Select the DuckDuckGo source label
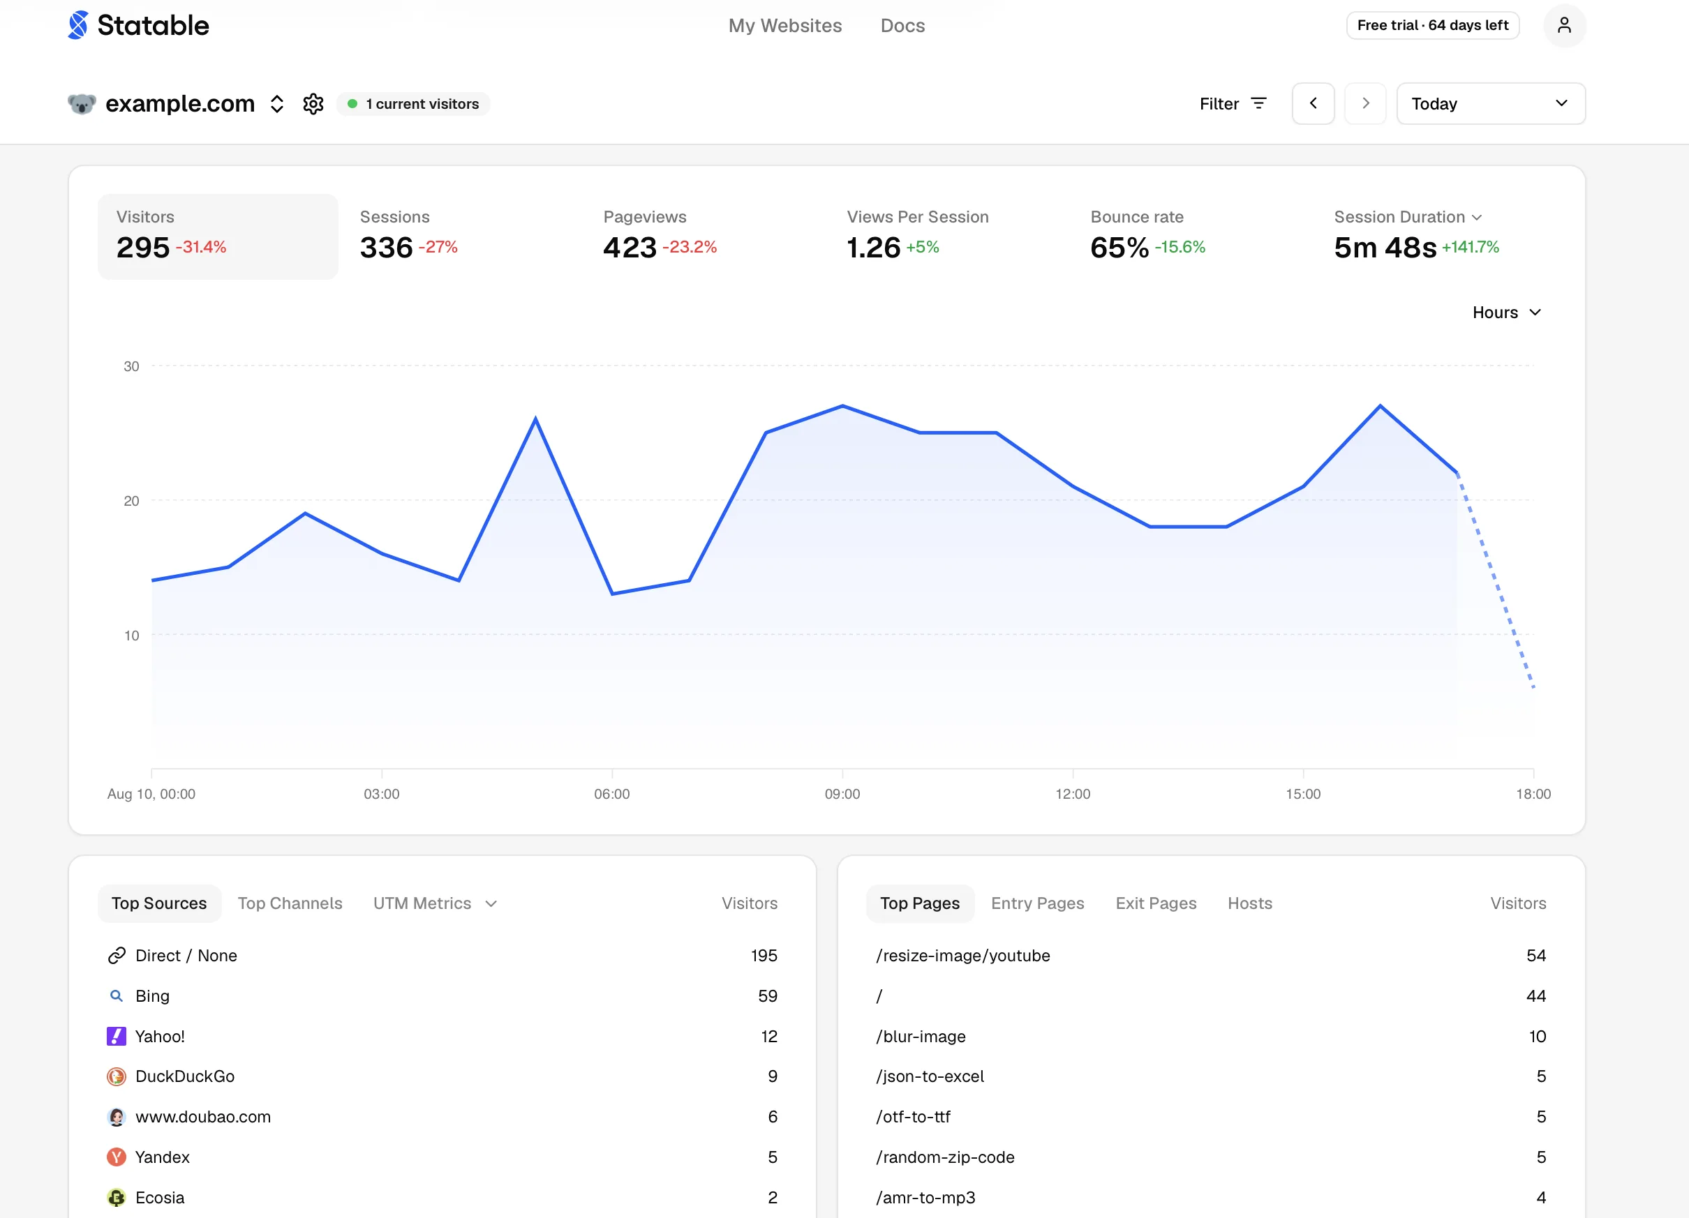 [185, 1076]
